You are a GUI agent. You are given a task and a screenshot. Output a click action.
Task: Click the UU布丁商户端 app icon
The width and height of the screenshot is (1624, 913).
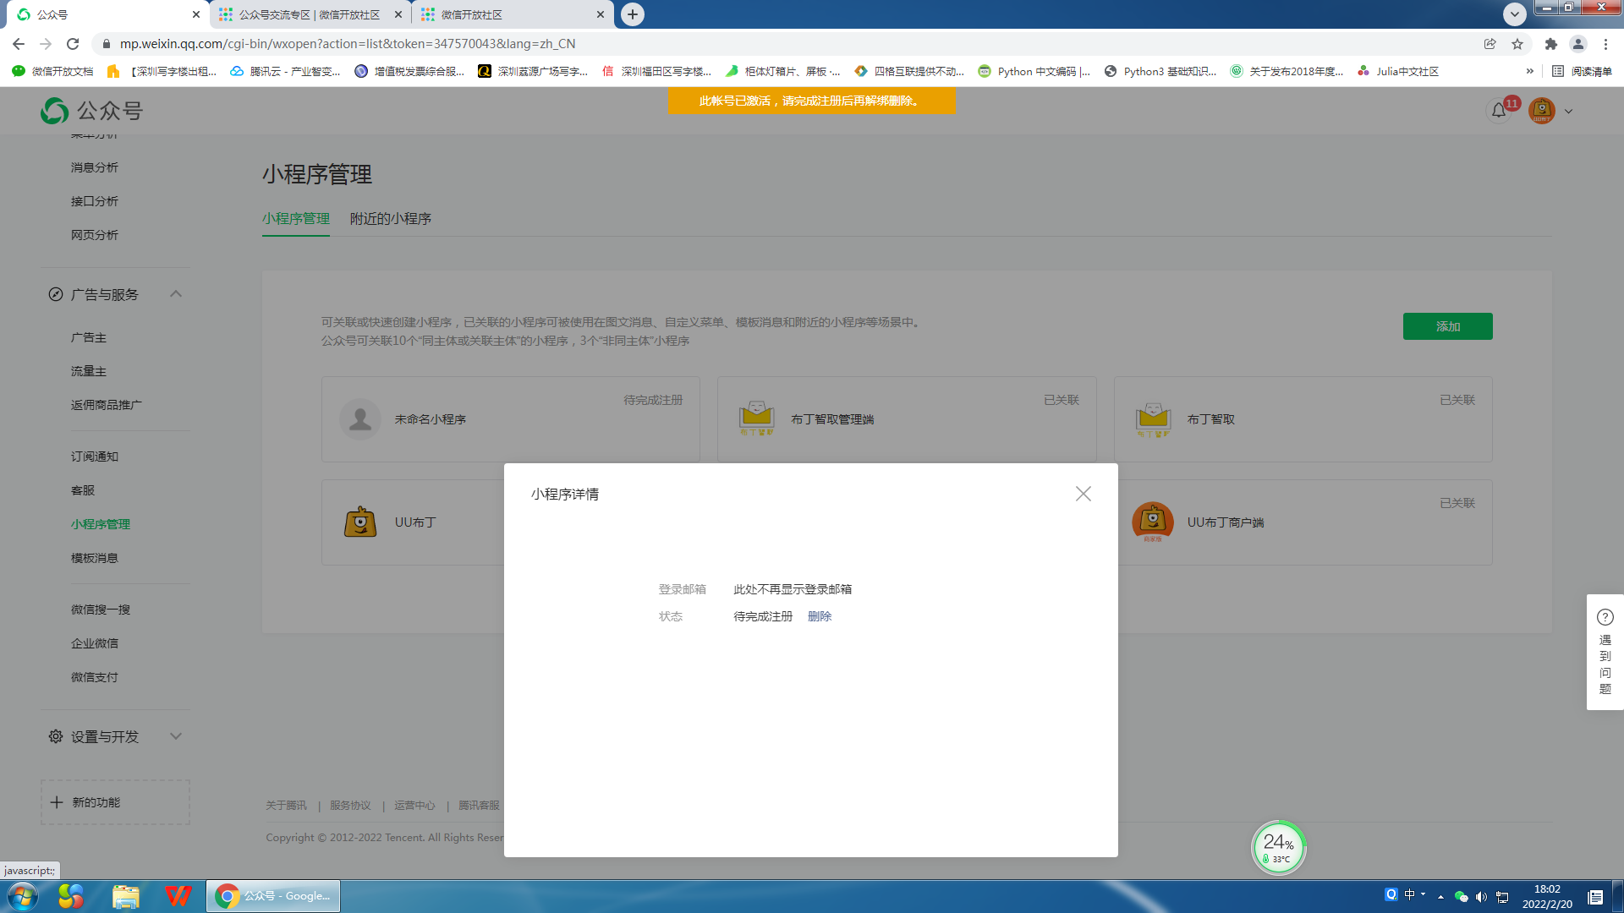point(1152,522)
